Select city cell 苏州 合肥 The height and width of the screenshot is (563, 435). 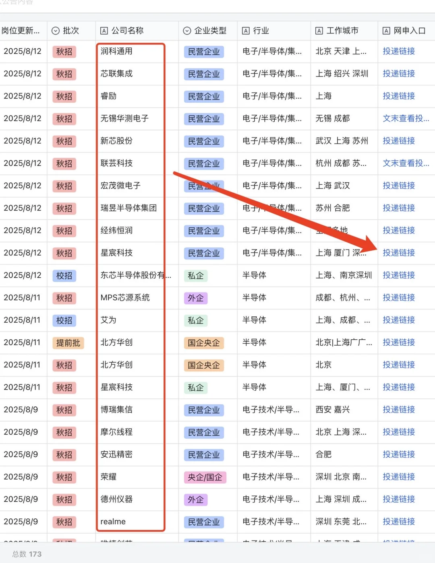(344, 208)
